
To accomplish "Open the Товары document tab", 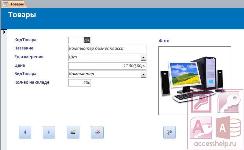I will click(14, 4).
